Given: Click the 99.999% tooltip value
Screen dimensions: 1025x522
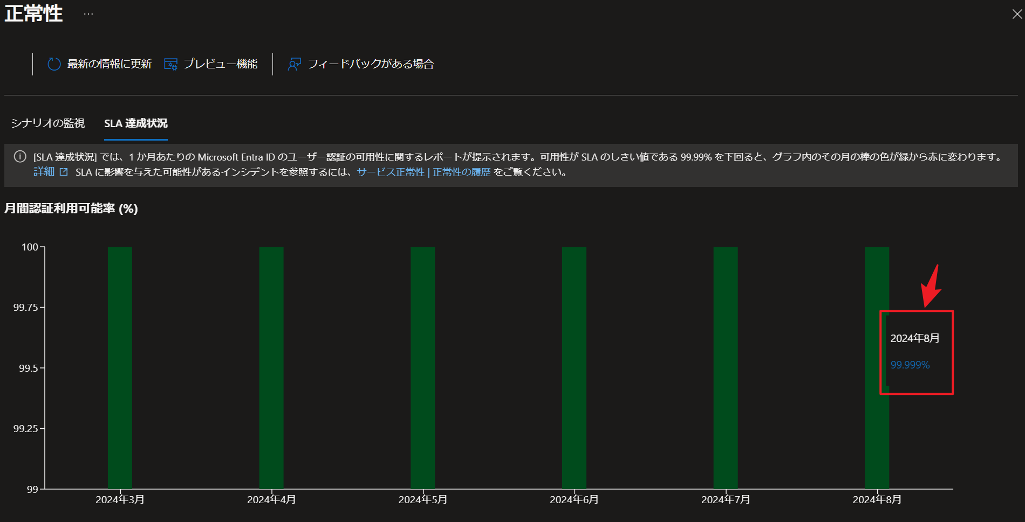Looking at the screenshot, I should [910, 365].
